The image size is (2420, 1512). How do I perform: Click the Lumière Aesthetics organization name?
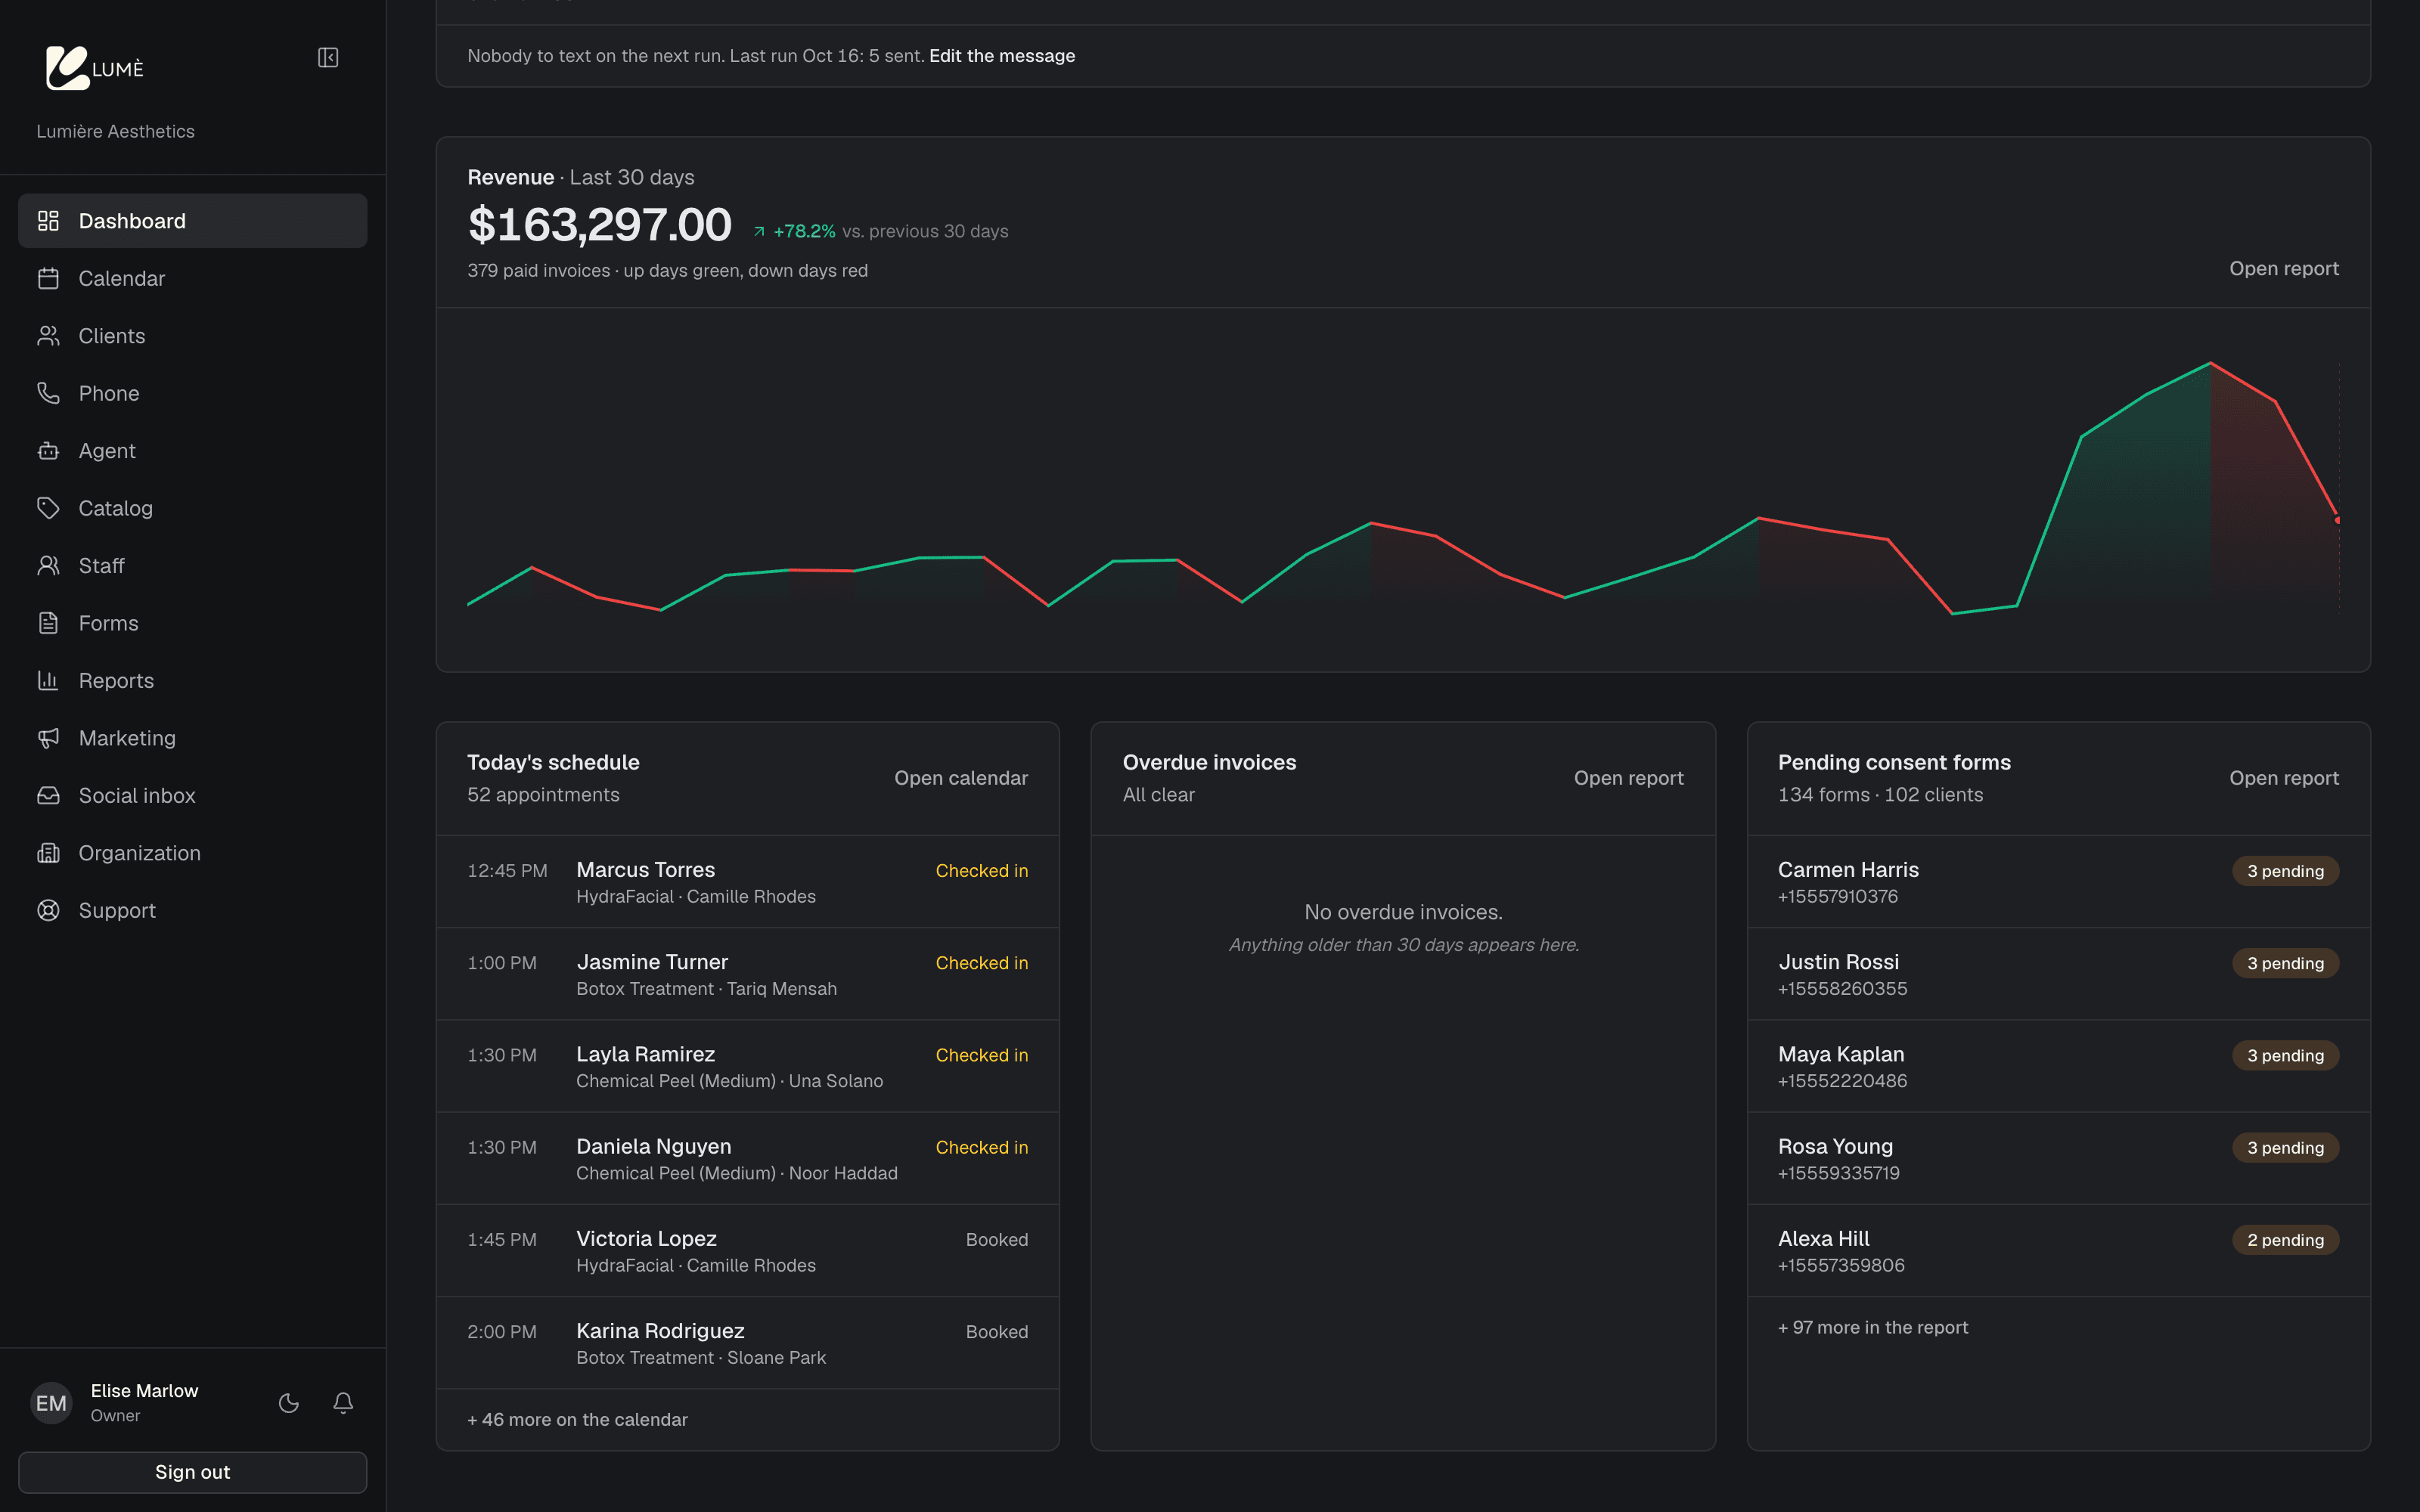[116, 131]
